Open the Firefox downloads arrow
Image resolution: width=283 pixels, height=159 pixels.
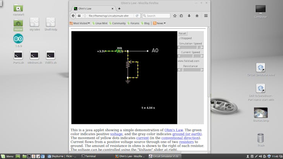tap(189, 16)
